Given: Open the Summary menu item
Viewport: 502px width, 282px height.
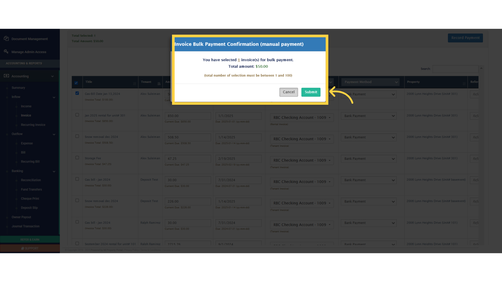Looking at the screenshot, I should pos(18,88).
